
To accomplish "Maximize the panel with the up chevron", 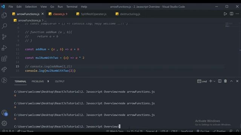I will [x=231, y=81].
